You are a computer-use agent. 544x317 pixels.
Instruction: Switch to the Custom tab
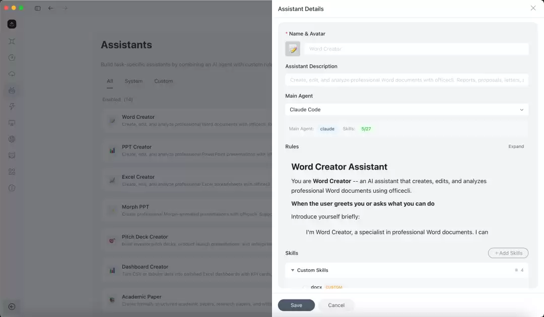163,81
